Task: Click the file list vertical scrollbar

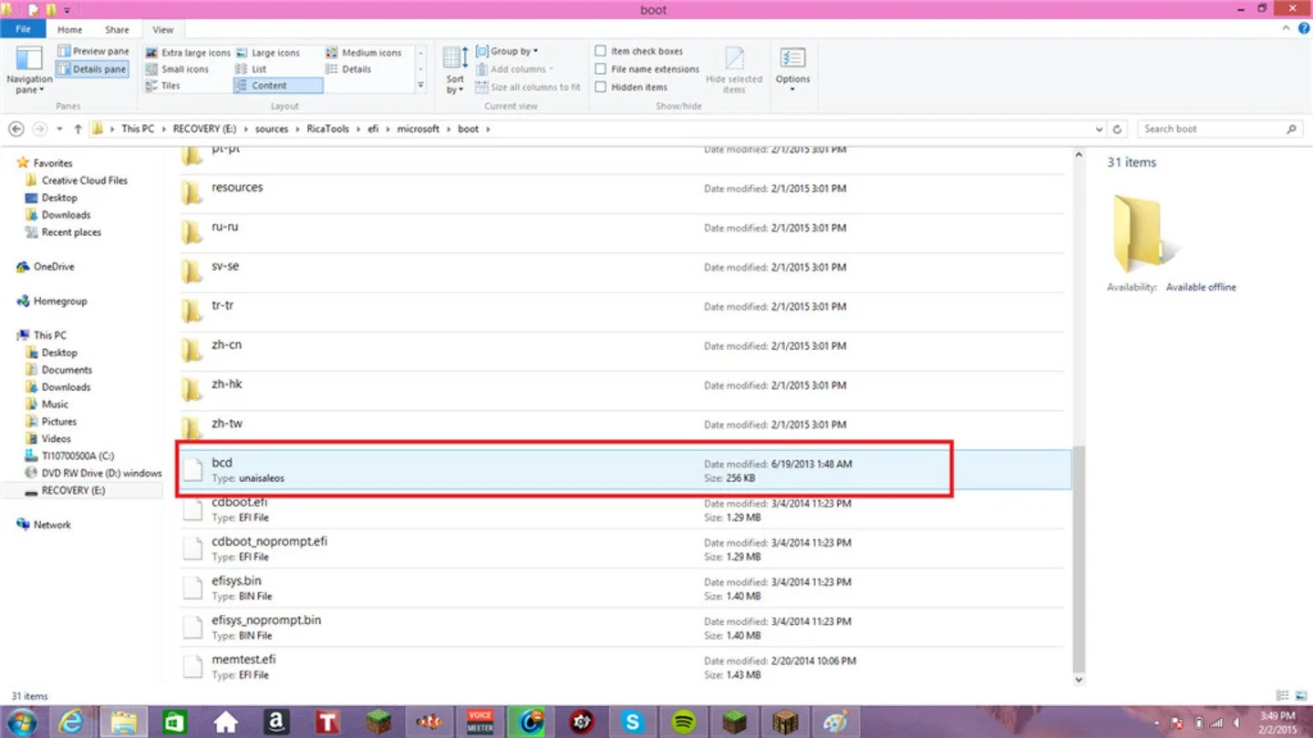Action: click(1080, 558)
